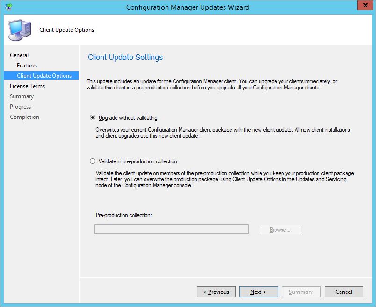The width and height of the screenshot is (376, 307).
Task: Go to the License Terms page
Action: 29,86
